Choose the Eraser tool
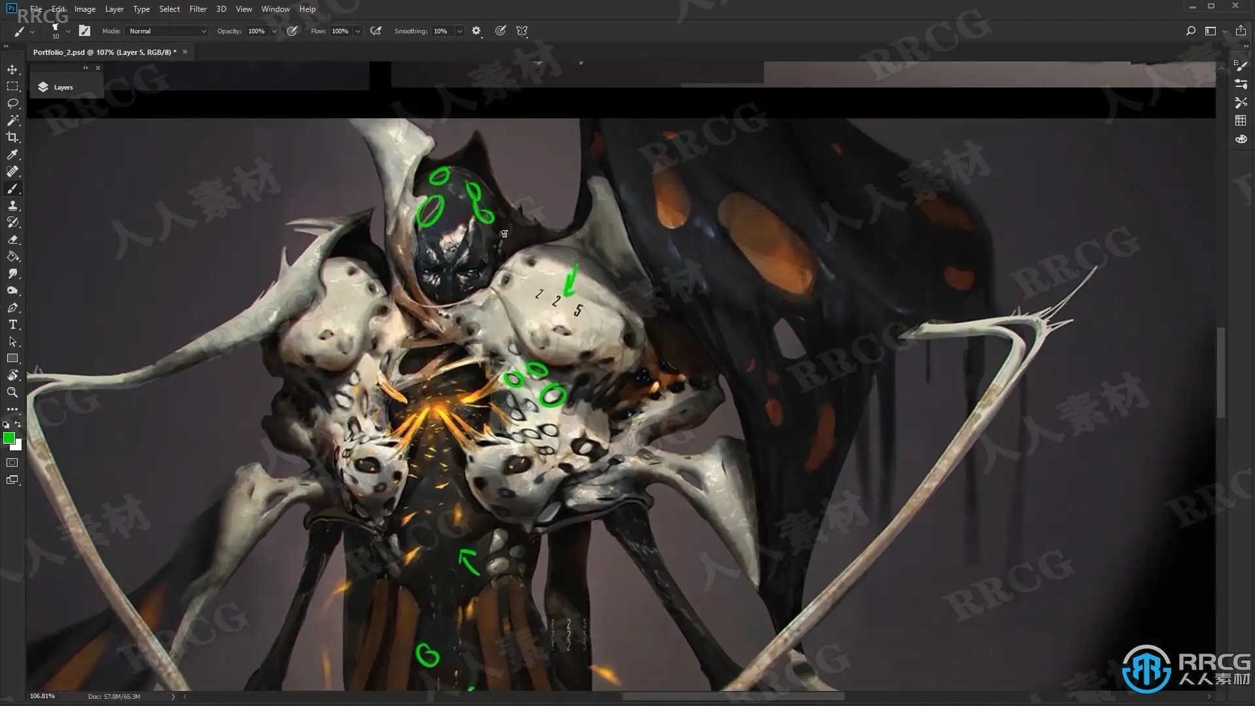 coord(12,239)
